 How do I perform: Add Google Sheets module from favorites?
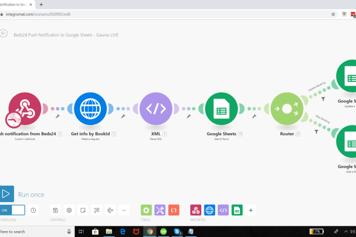pos(237,210)
